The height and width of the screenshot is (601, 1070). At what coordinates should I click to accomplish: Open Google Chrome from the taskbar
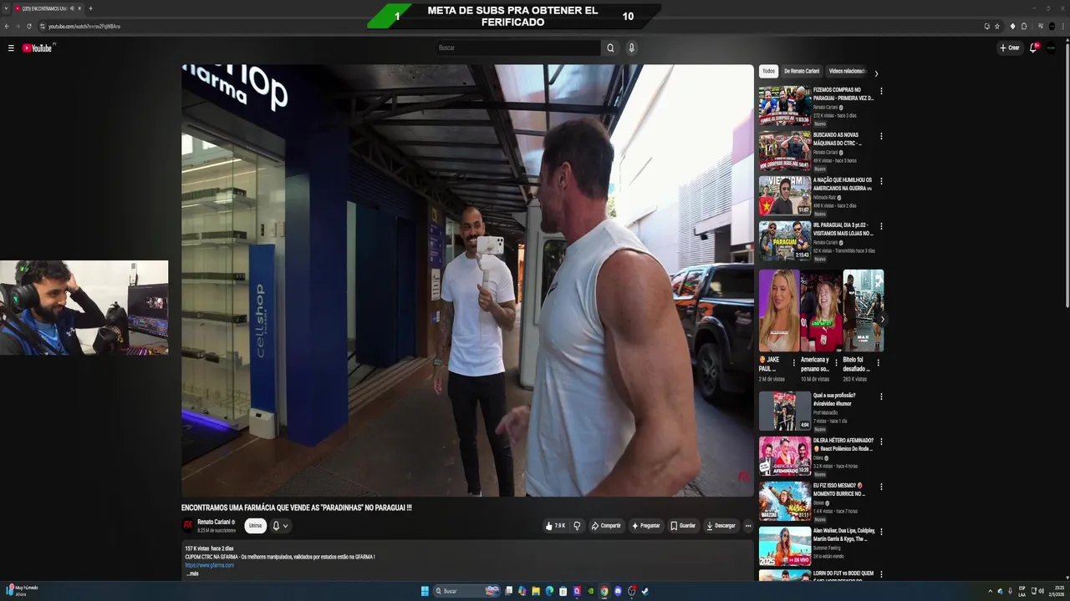point(604,591)
